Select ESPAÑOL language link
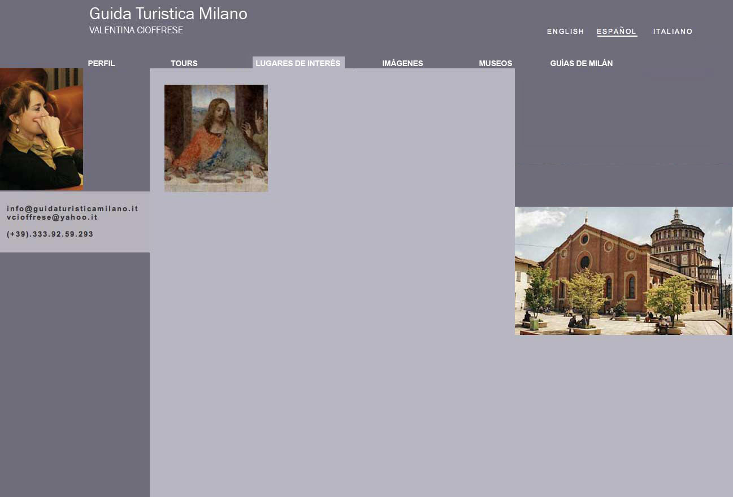 [617, 32]
